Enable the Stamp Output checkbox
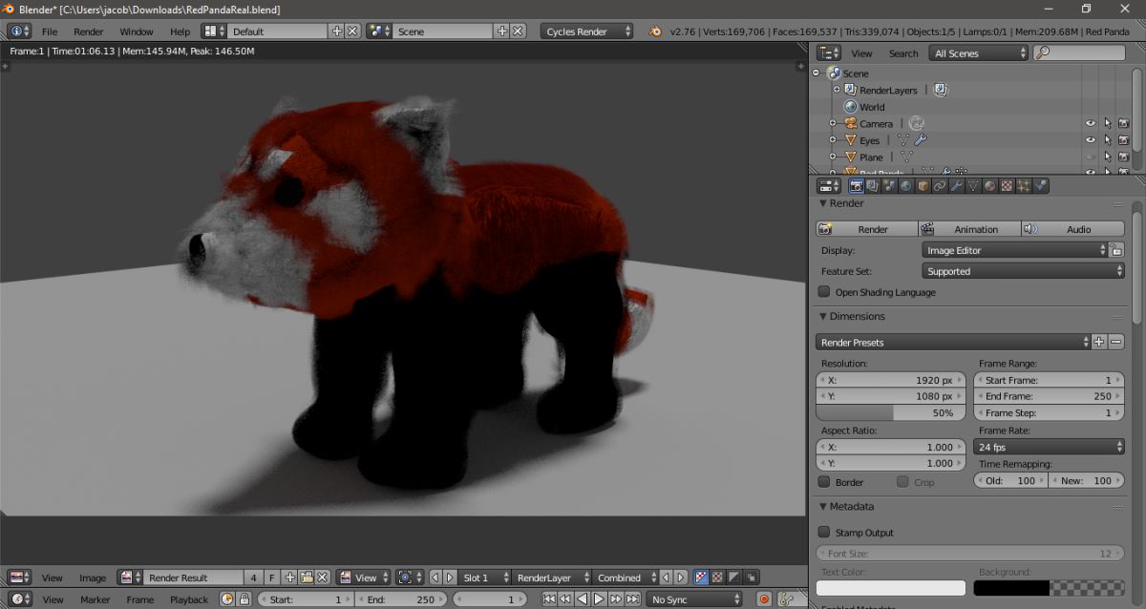Screen dimensions: 1146x609 coord(824,533)
